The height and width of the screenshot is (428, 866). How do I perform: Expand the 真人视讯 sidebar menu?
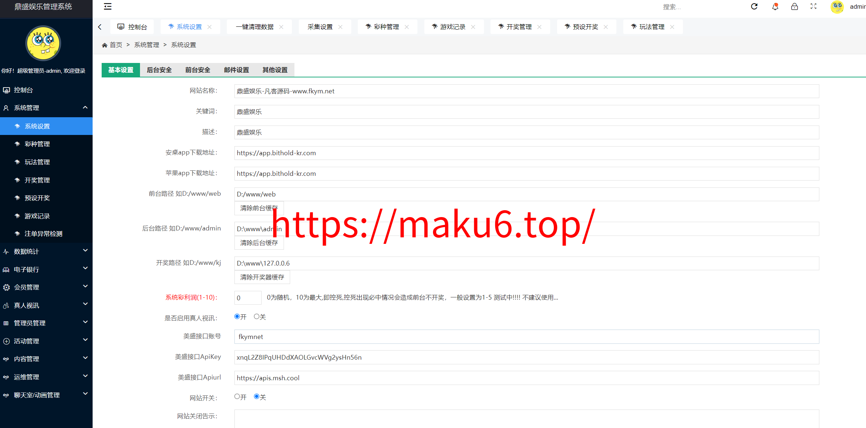(46, 305)
